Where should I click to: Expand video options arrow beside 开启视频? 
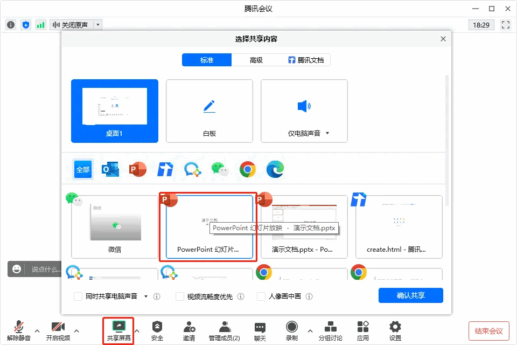[76, 330]
